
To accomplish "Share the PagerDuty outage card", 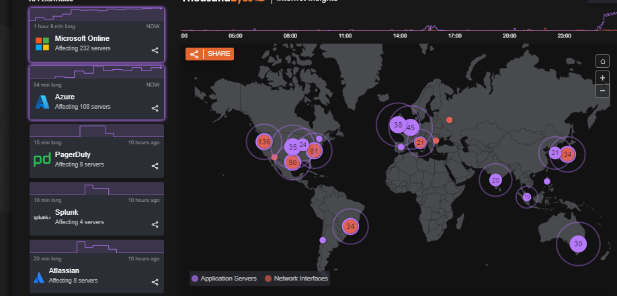I will [x=155, y=166].
